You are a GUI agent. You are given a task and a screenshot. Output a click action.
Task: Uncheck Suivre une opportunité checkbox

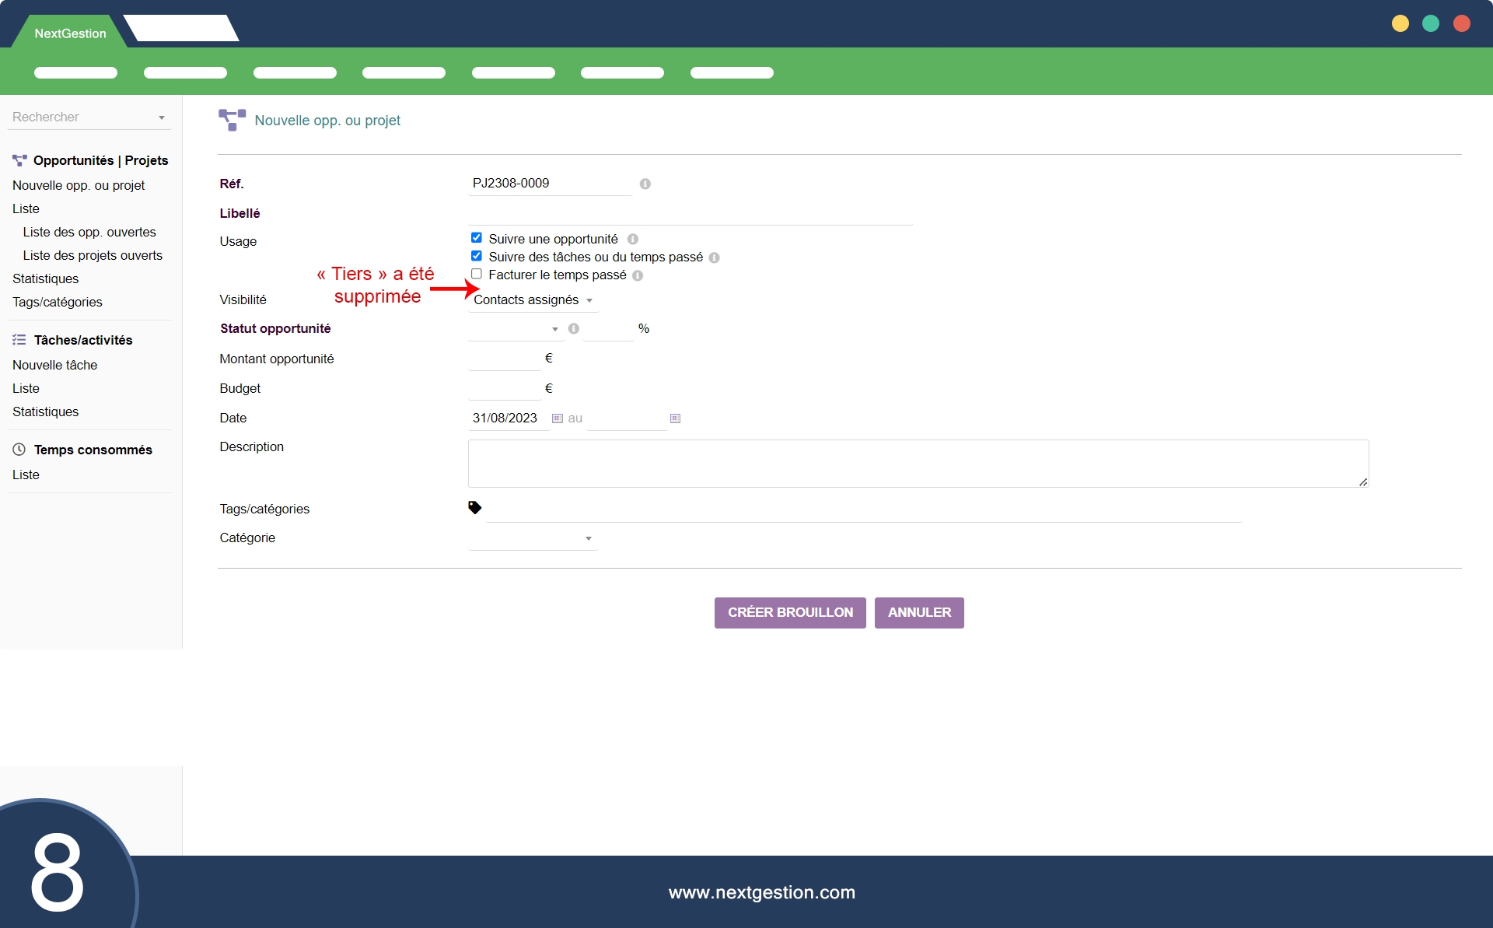coord(477,238)
